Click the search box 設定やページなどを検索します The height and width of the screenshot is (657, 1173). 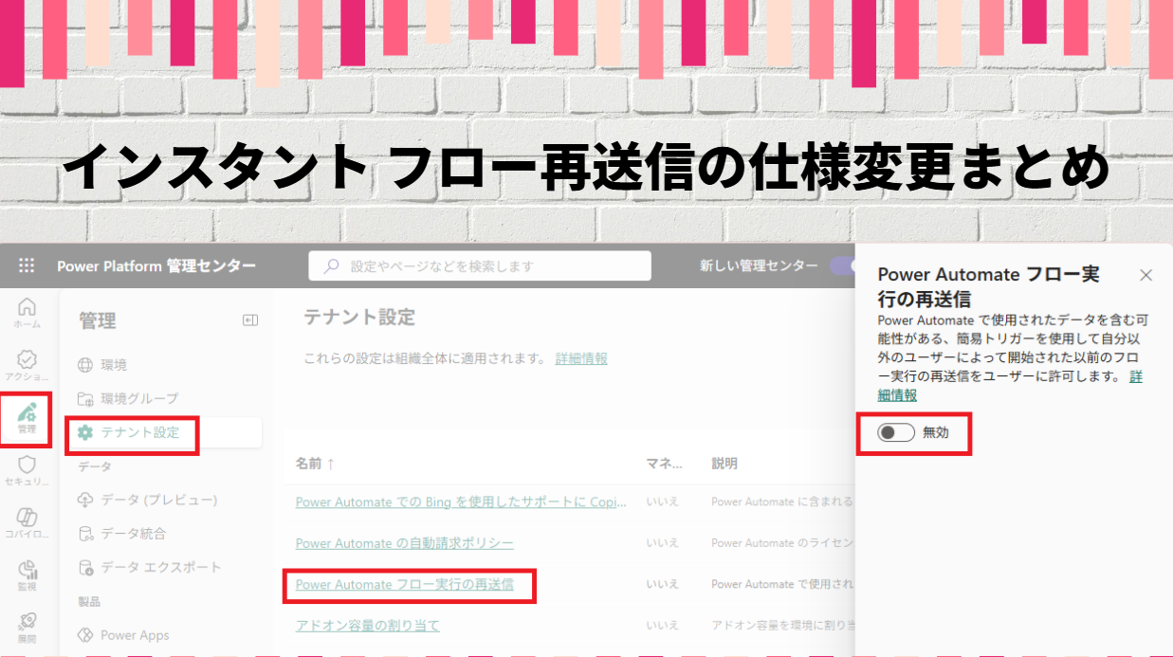(x=480, y=266)
